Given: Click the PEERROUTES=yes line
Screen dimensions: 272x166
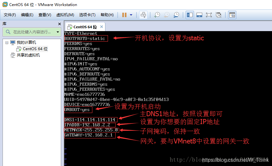Looking at the screenshot, I should 82,49.
